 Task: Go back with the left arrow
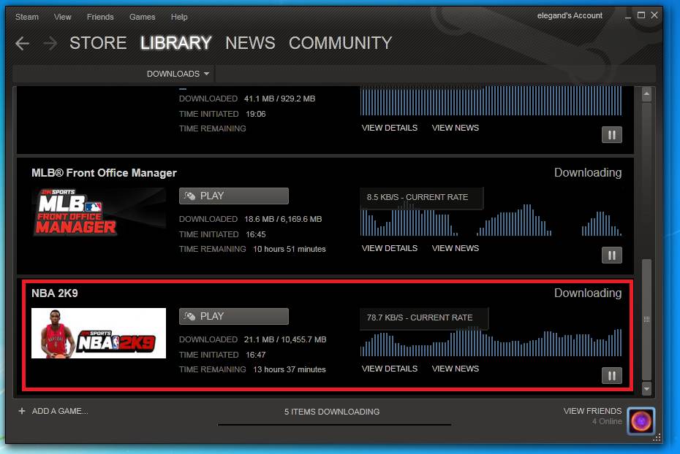pos(22,43)
